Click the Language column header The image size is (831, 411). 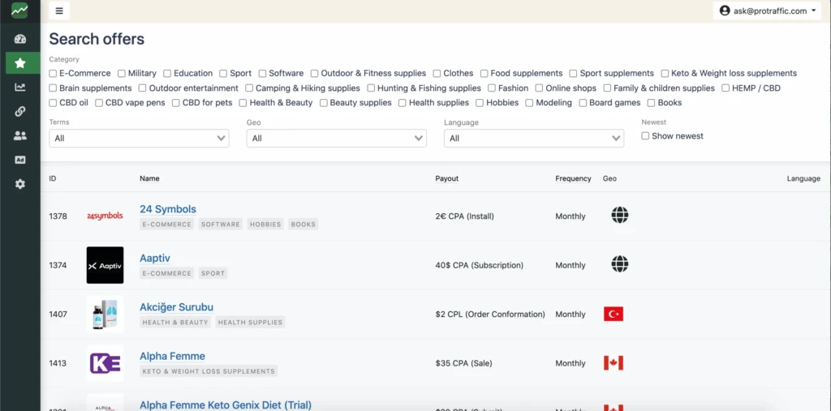pyautogui.click(x=803, y=178)
